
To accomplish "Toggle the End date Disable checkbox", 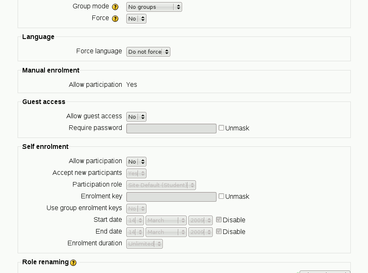I will click(x=219, y=231).
